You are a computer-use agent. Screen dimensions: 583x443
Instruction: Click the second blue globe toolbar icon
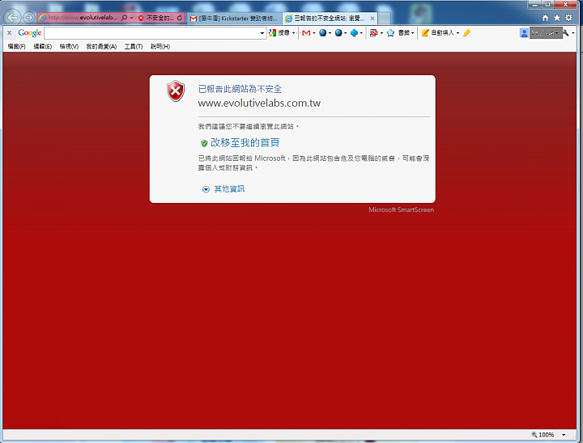338,32
